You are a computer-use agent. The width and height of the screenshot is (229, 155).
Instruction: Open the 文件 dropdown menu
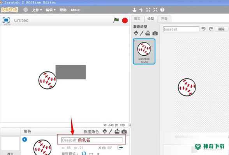pyautogui.click(x=37, y=10)
